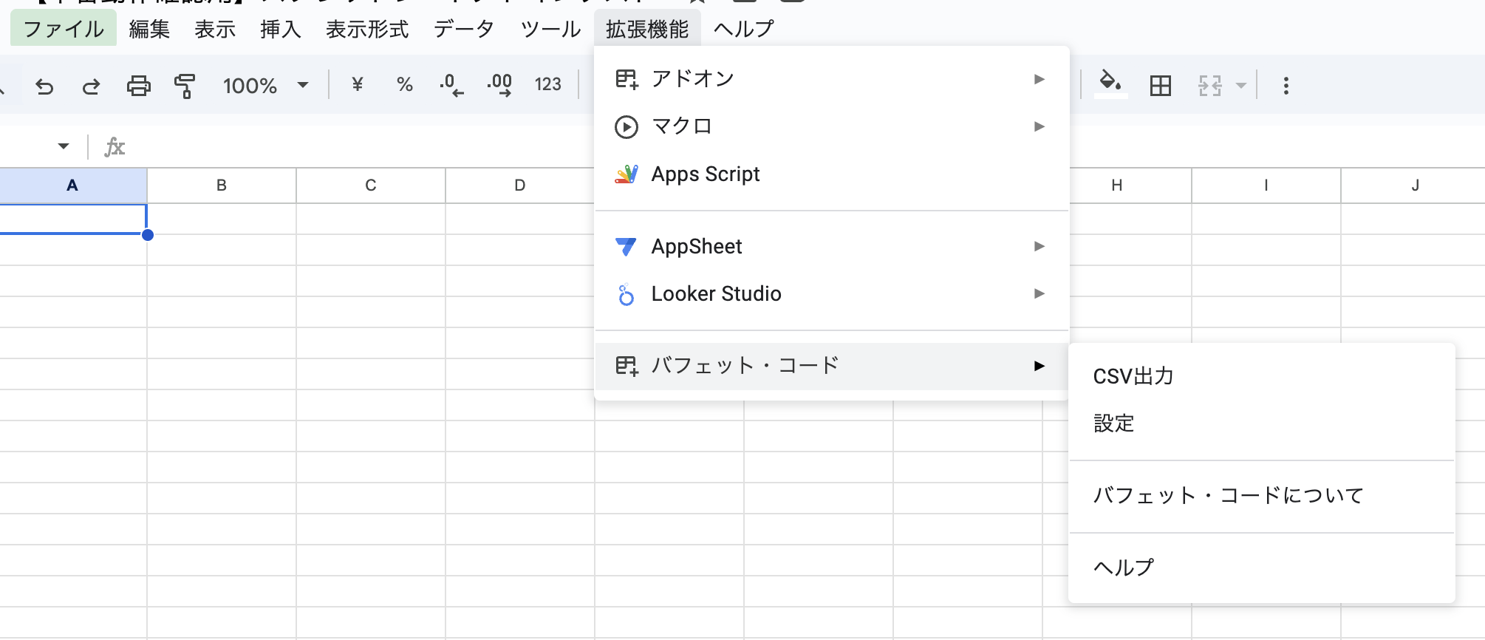Open the 表示 menu
Viewport: 1485px width, 640px height.
pyautogui.click(x=215, y=29)
